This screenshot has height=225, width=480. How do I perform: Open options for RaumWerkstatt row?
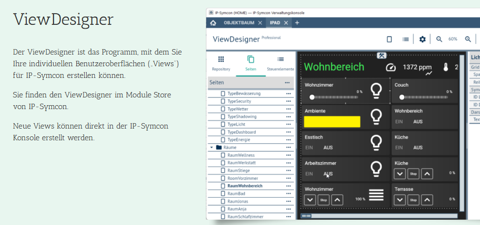click(288, 163)
